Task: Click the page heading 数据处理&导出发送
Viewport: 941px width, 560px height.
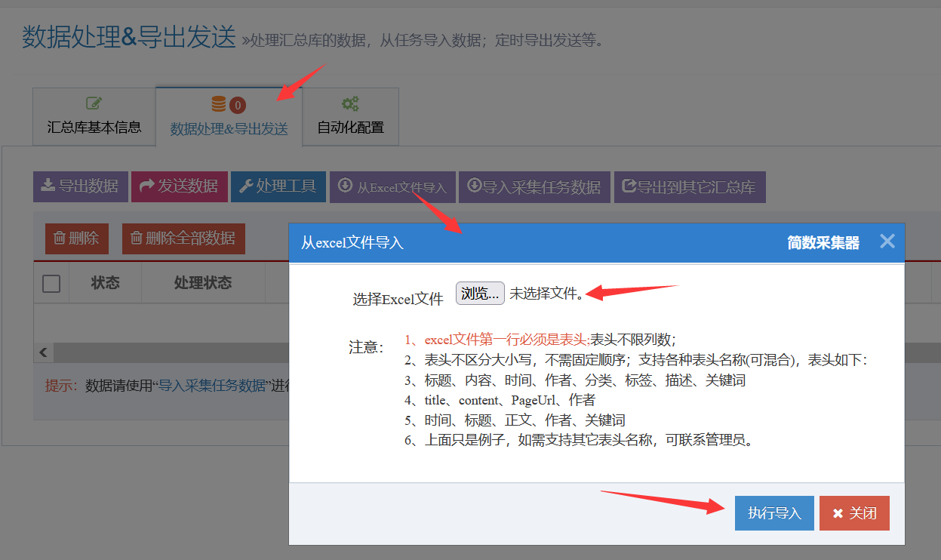Action: [x=129, y=37]
